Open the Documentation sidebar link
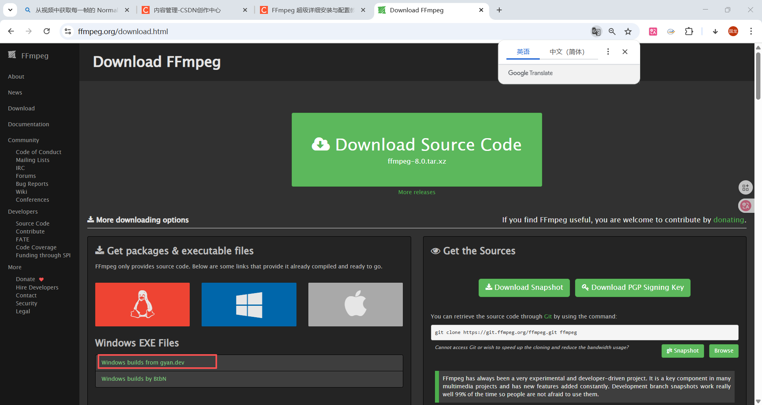The image size is (762, 405). point(29,124)
